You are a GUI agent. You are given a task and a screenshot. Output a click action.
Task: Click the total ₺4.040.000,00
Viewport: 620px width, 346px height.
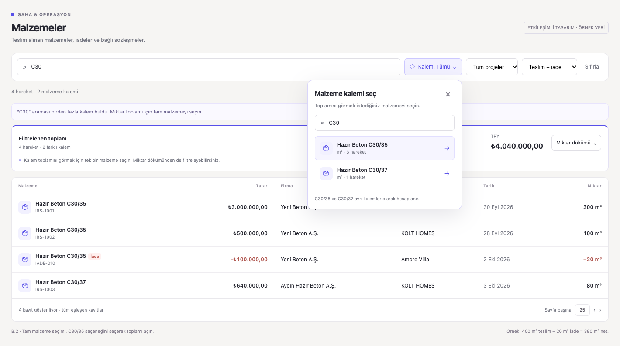pos(517,146)
